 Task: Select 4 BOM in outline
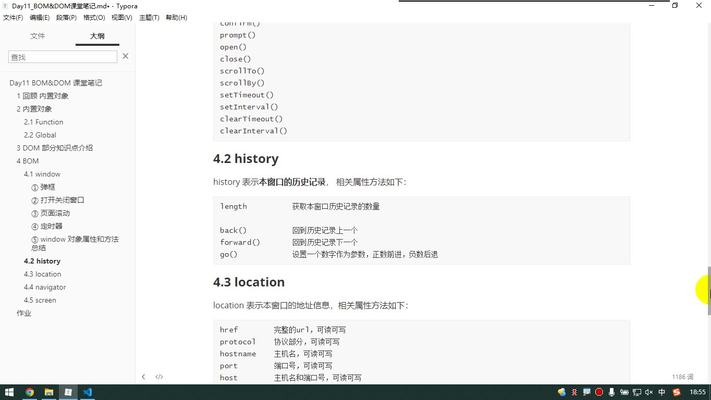[x=28, y=161]
